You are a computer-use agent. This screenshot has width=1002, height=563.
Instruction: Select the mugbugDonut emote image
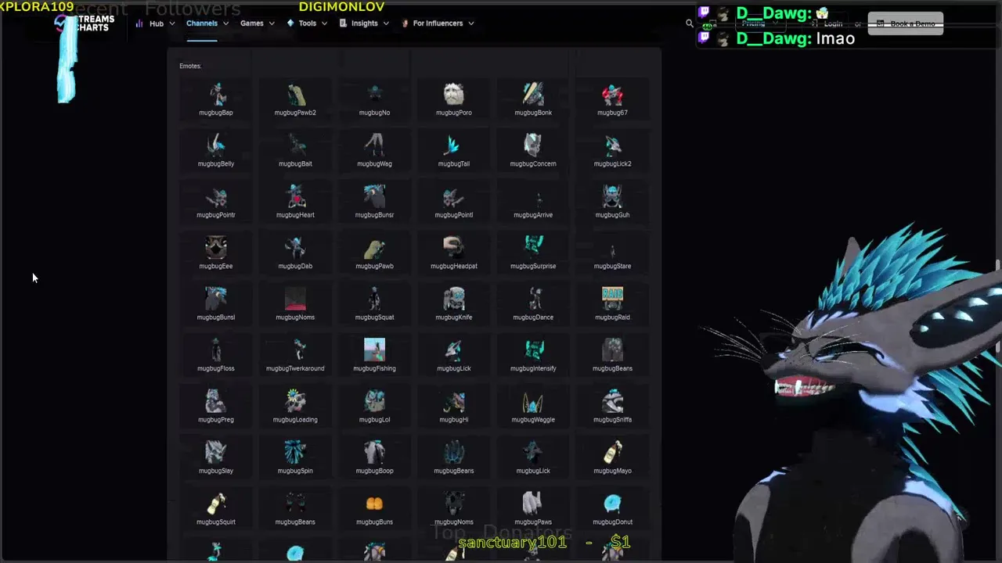point(612,504)
